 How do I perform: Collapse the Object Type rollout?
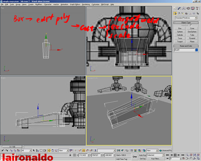[186, 22]
